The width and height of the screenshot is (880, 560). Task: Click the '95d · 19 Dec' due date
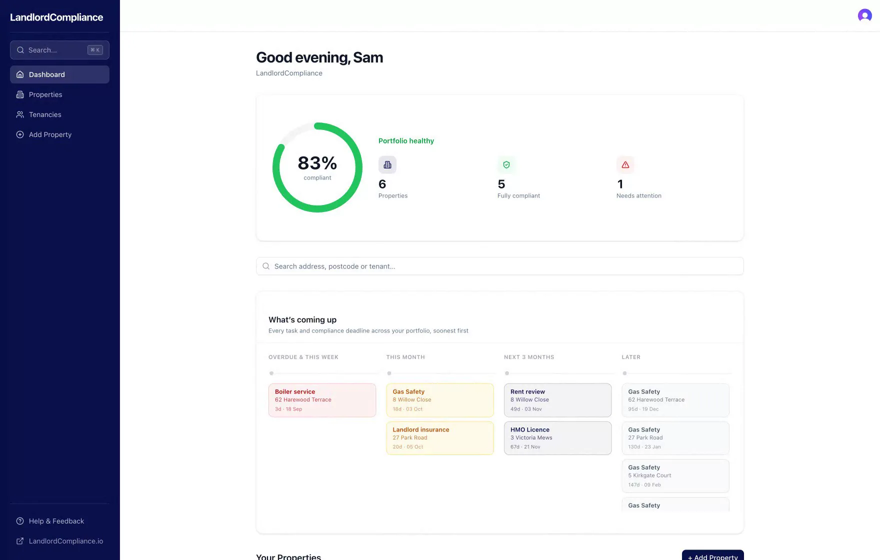[643, 409]
